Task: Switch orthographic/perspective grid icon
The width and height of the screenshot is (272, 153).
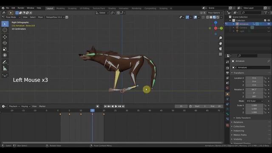Action: 220,54
